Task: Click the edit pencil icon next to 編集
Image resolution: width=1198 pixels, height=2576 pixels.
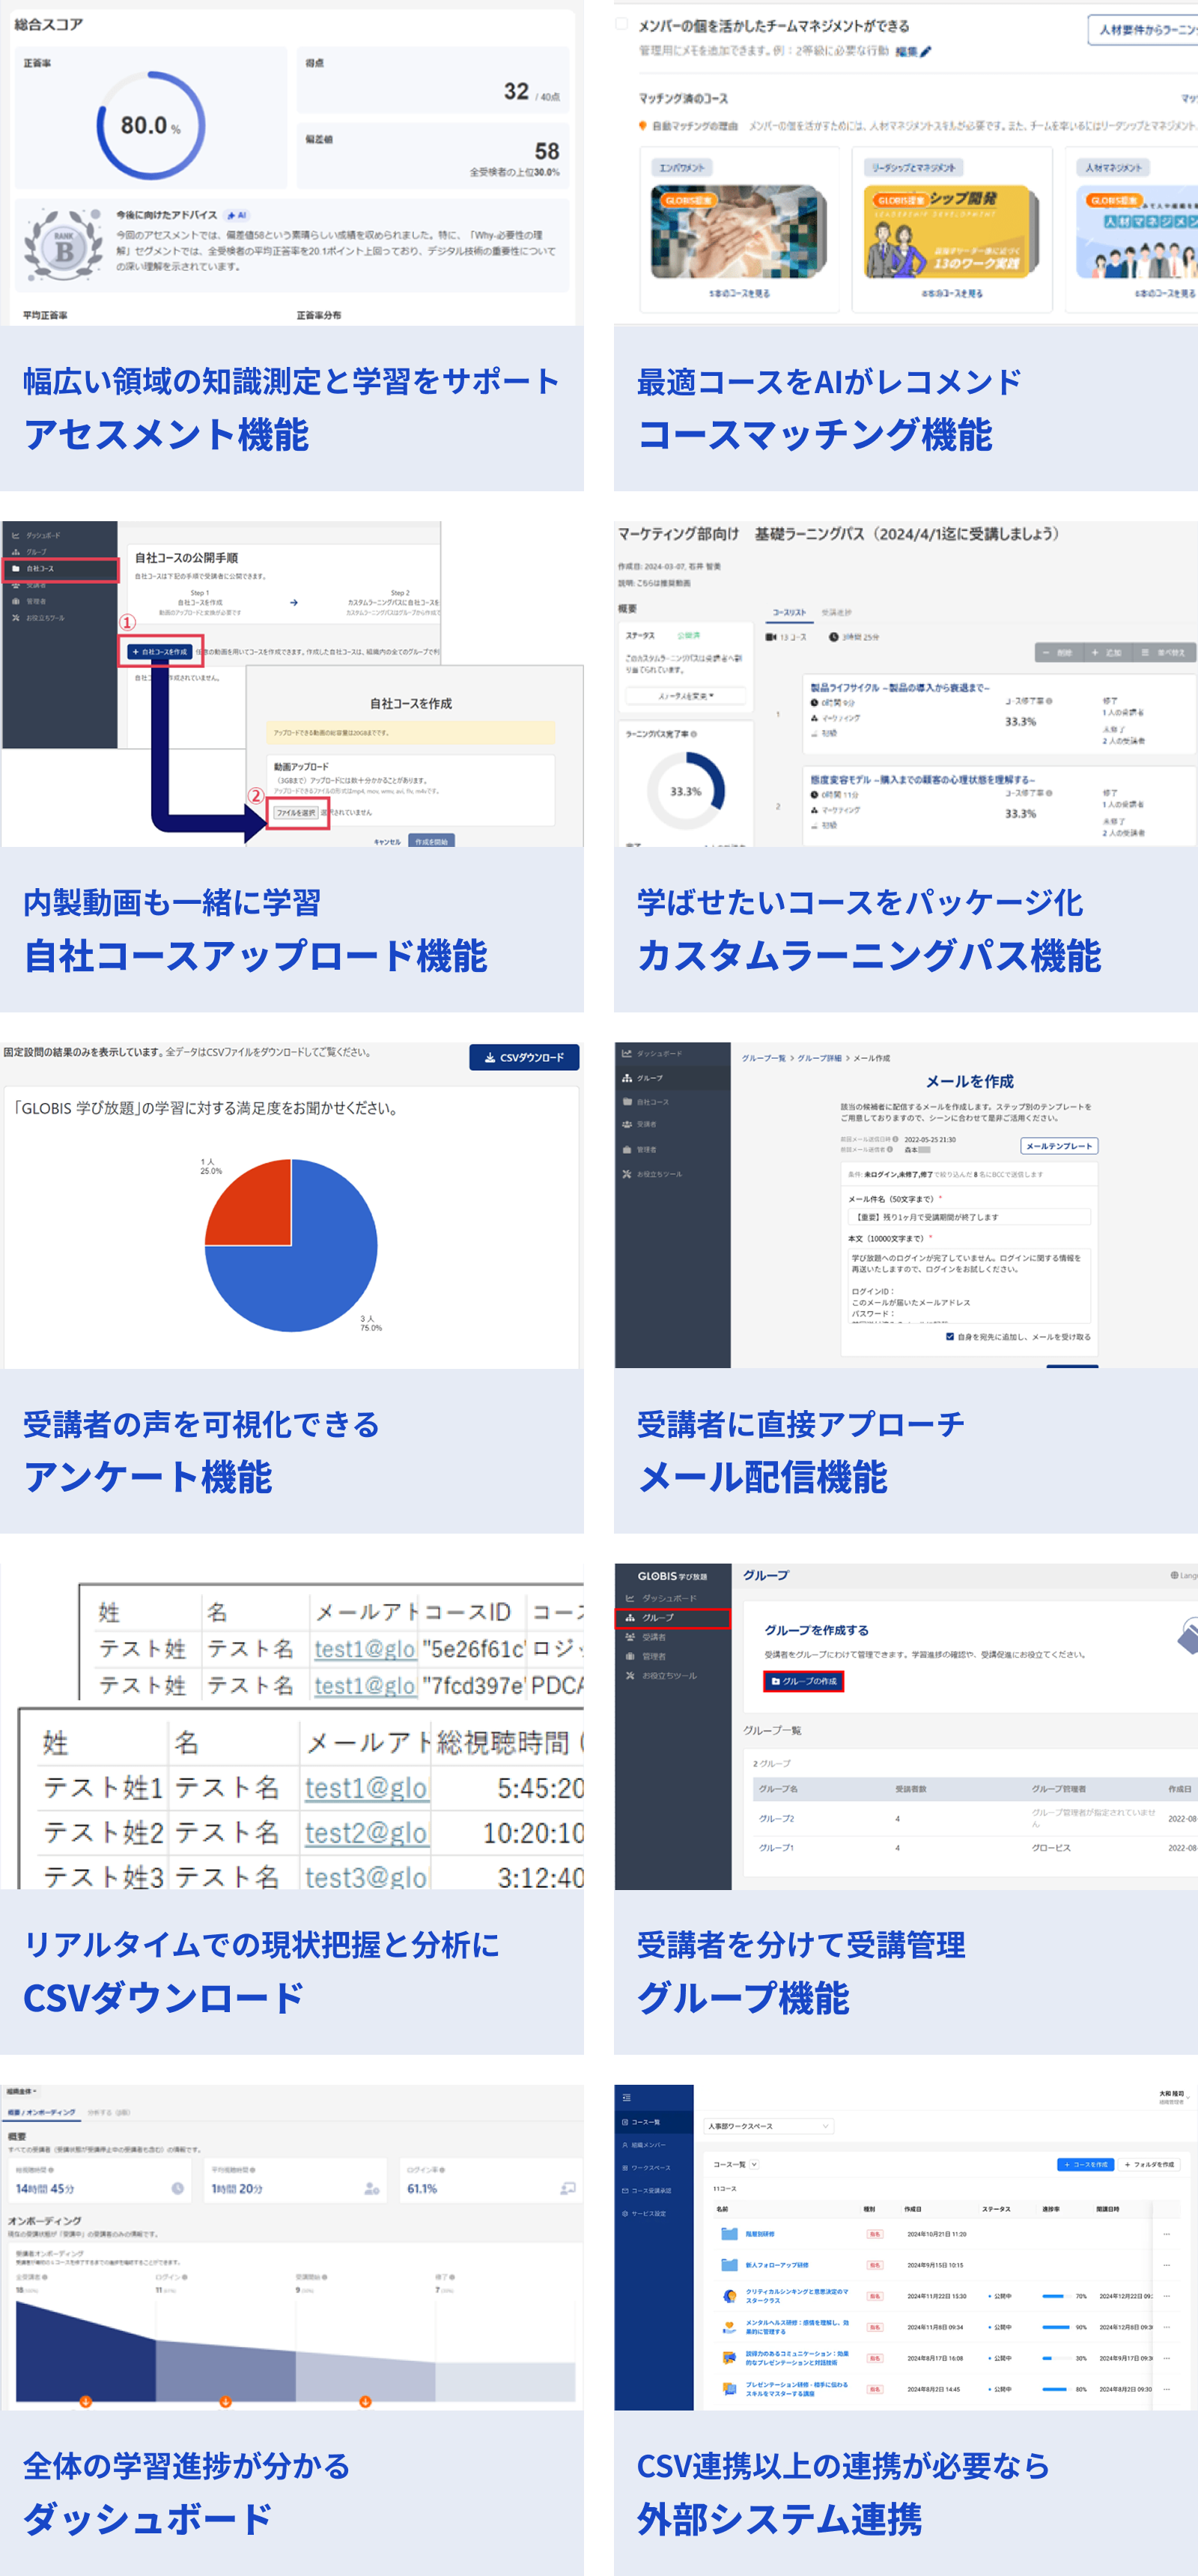Action: [925, 52]
